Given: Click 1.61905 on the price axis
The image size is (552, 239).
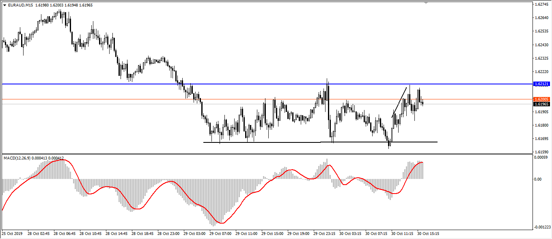Looking at the screenshot, I should pyautogui.click(x=542, y=112).
